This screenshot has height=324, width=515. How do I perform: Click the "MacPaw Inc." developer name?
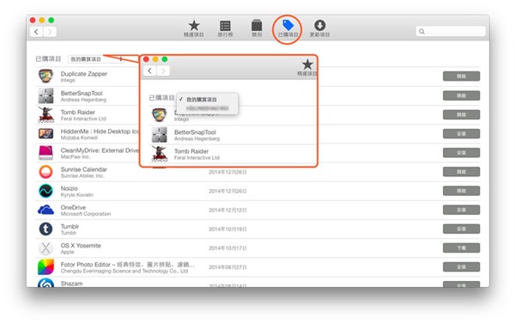76,157
